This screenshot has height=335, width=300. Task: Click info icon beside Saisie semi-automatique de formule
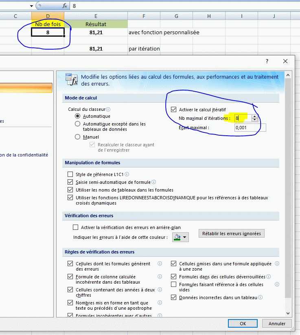[x=153, y=182]
